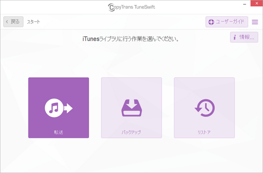Viewport: 263px width, 173px height.
Task: Go back with the 戻る button
Action: click(x=14, y=22)
